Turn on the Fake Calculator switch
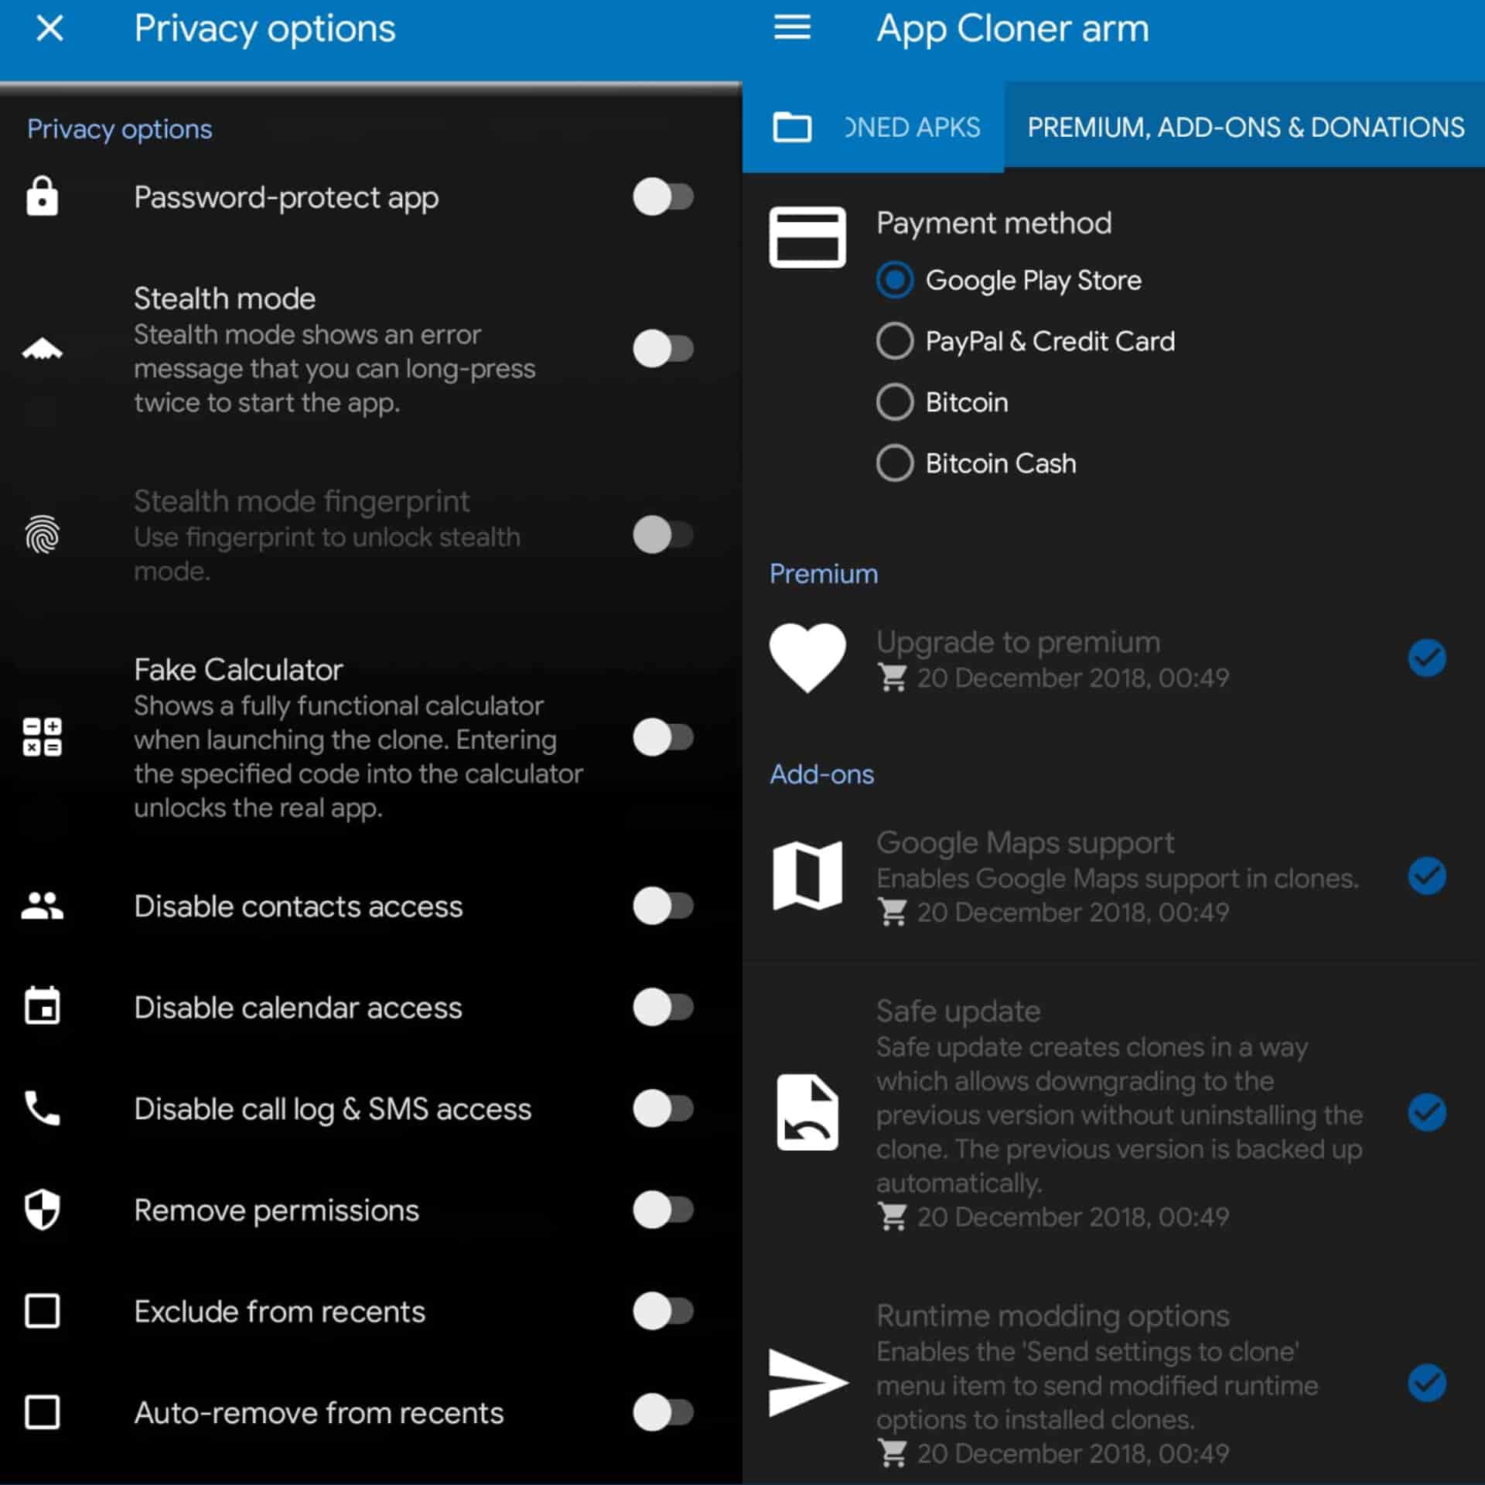This screenshot has height=1485, width=1485. pos(663,737)
